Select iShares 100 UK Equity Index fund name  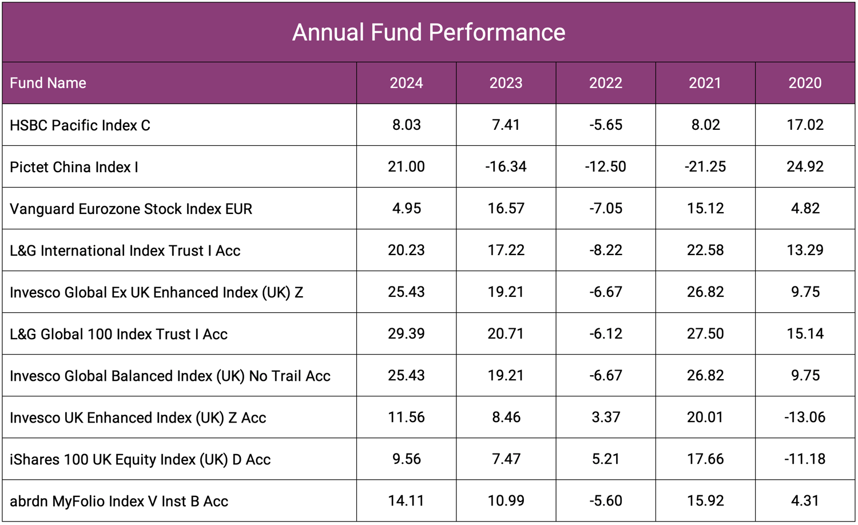point(140,459)
